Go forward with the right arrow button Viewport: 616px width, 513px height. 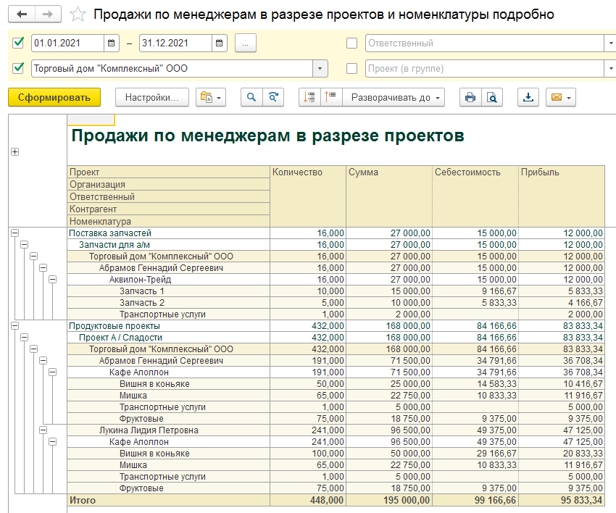tap(48, 14)
